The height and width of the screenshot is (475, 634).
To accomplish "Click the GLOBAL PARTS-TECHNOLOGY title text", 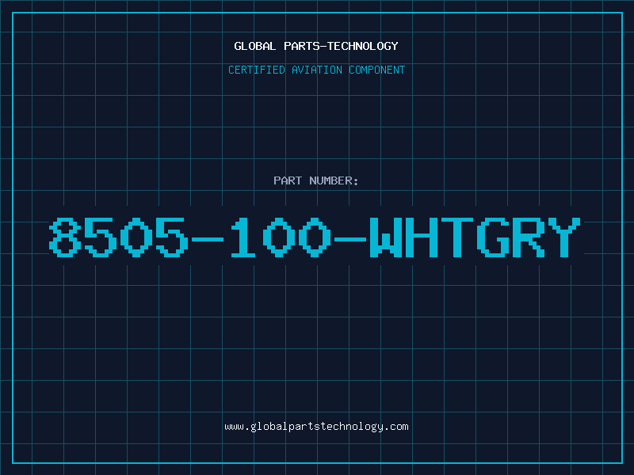I will pos(316,46).
